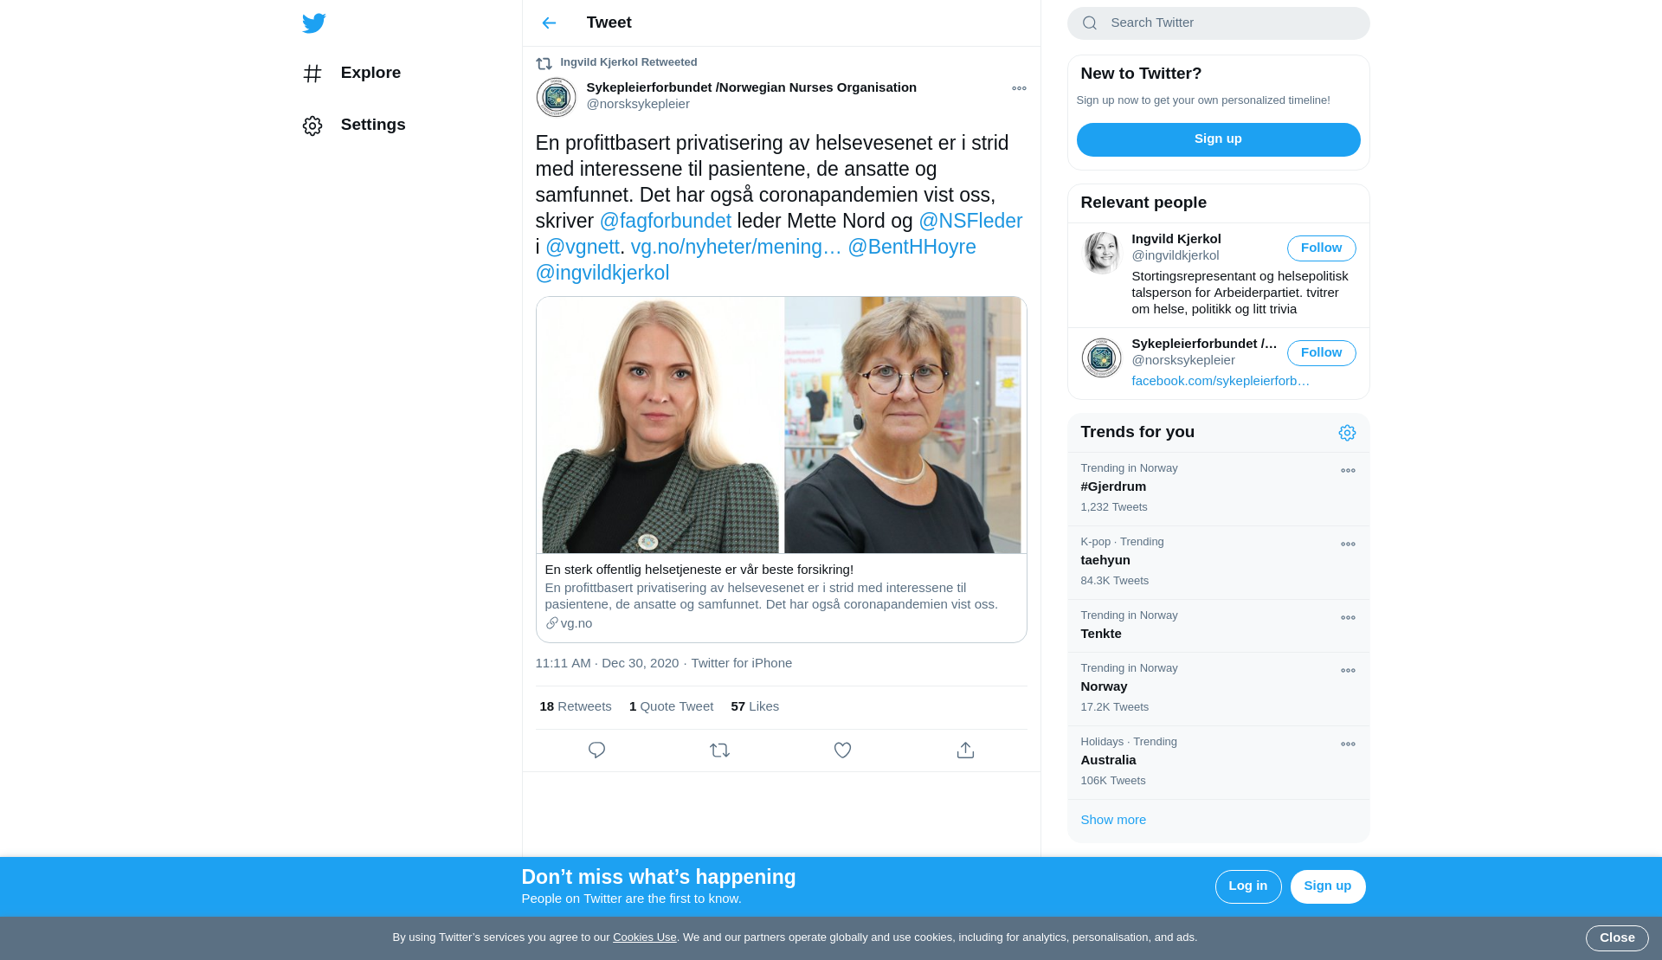This screenshot has height=960, width=1662.
Task: Open Ingvild Kjerkol's avatar in Relevant people
Action: 1101,253
